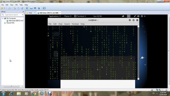Take a snapshot of this virtual machine
This screenshot has height=96, width=170.
pos(15,8)
